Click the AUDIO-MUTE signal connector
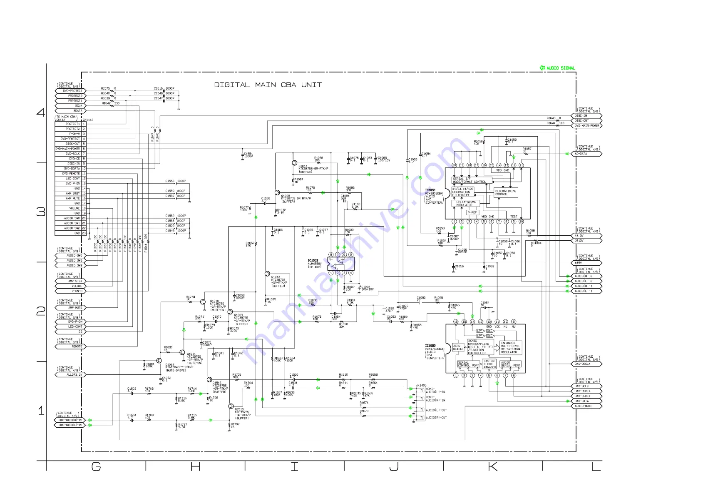708x496 pixels. pos(586,406)
